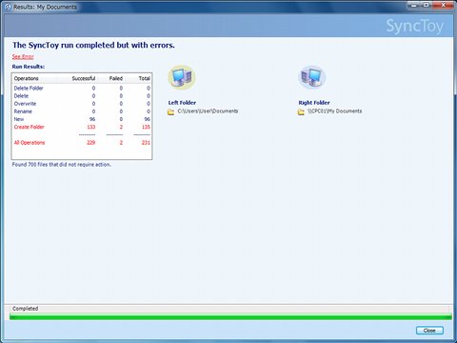Click the left folder path text

click(x=208, y=111)
